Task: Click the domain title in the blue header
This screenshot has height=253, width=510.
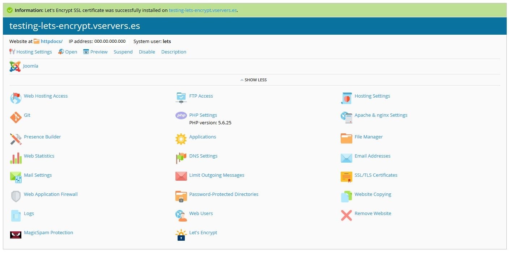Action: (75, 26)
